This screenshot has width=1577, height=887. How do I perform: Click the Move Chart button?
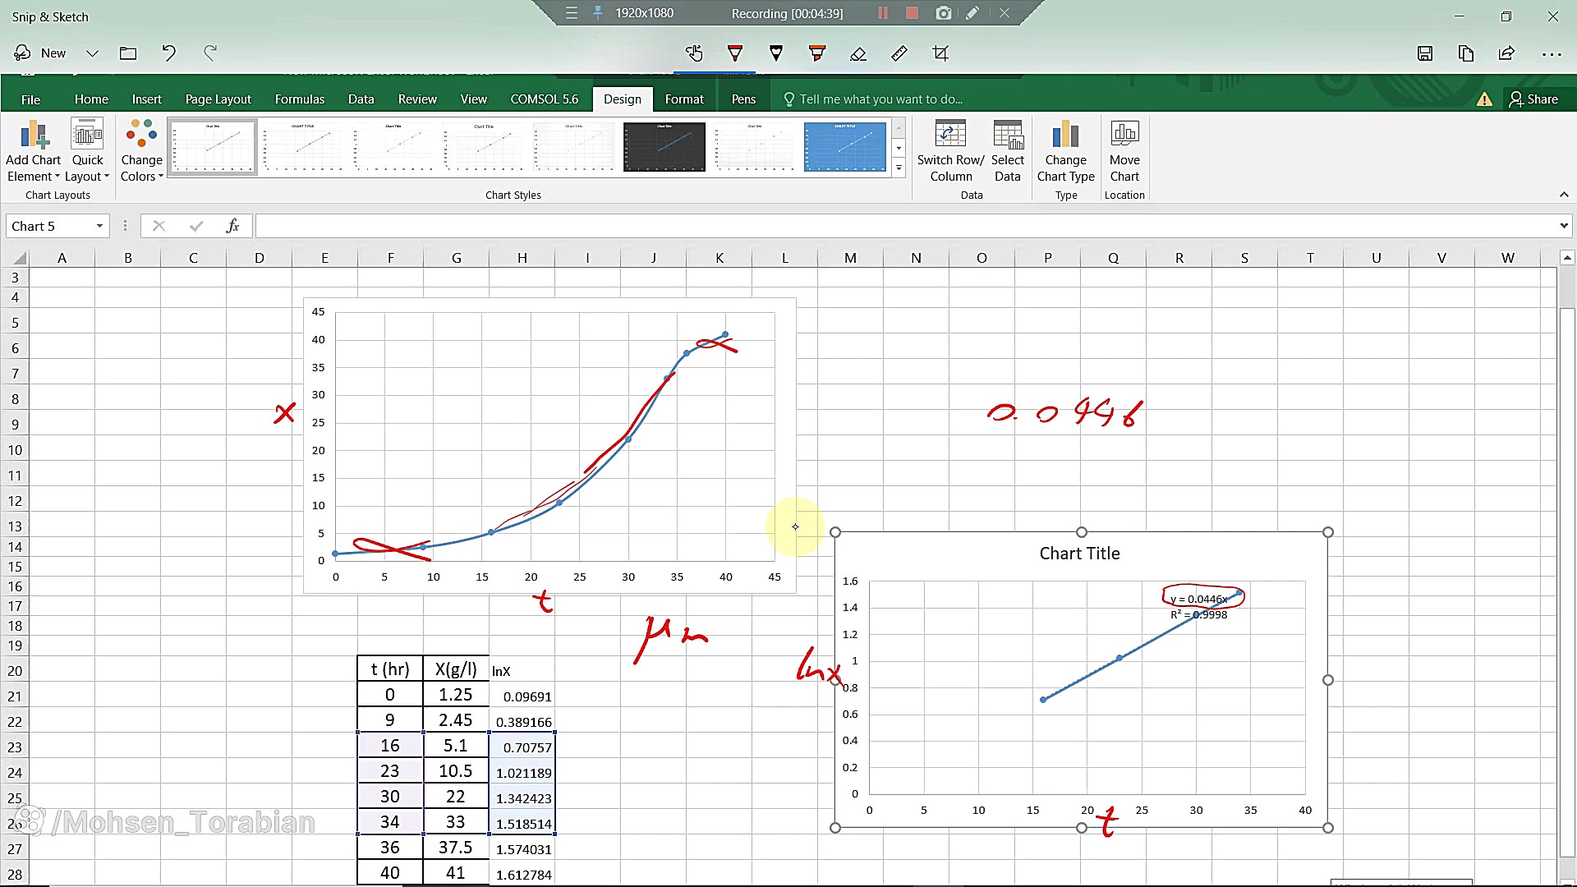[x=1124, y=152]
